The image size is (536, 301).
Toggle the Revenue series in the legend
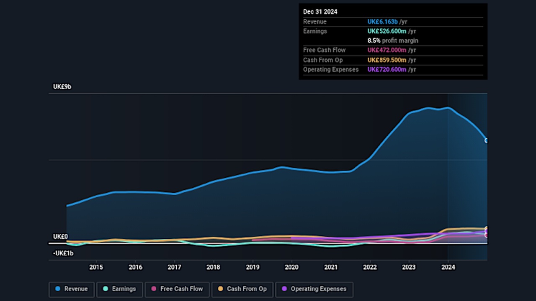click(x=72, y=289)
